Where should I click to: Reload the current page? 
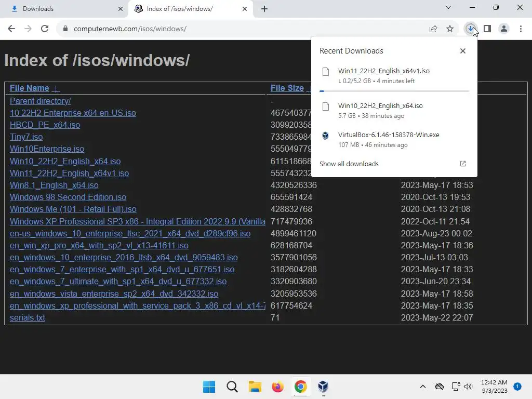[45, 29]
